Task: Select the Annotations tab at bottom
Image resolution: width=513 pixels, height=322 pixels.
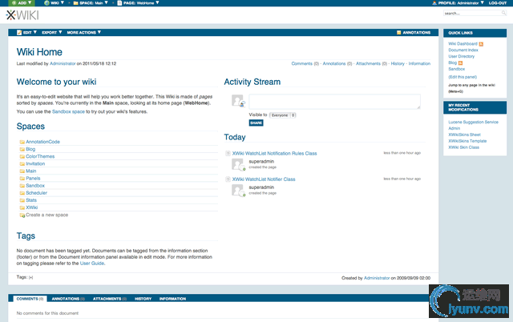Action: point(68,299)
